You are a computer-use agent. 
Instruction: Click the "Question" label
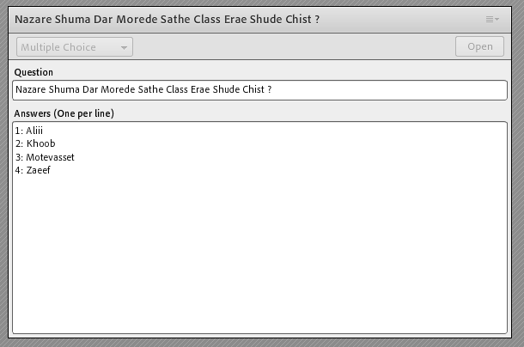pyautogui.click(x=34, y=72)
